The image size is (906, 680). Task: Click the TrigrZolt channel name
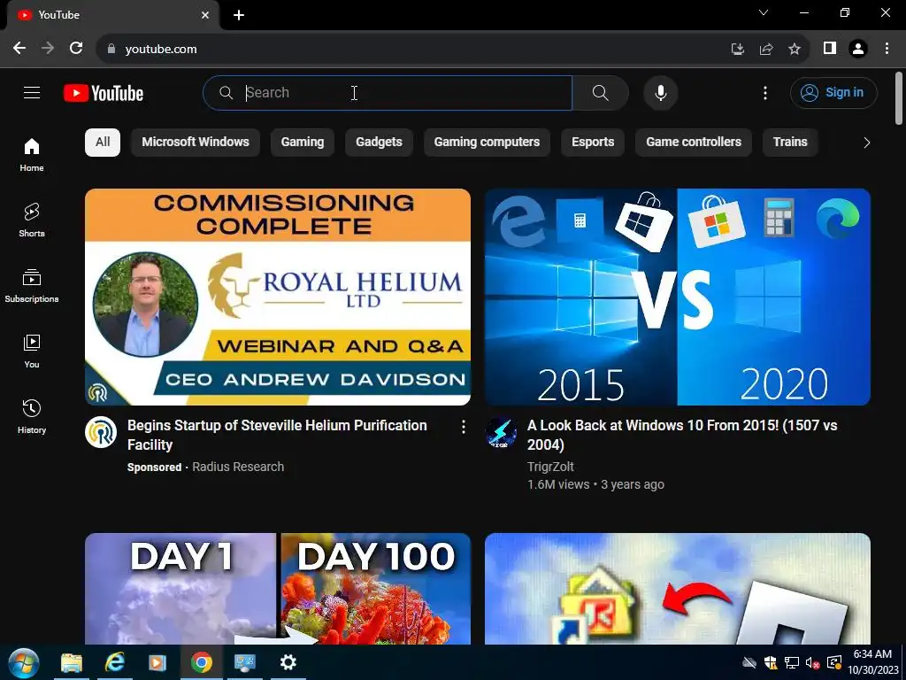pos(550,467)
